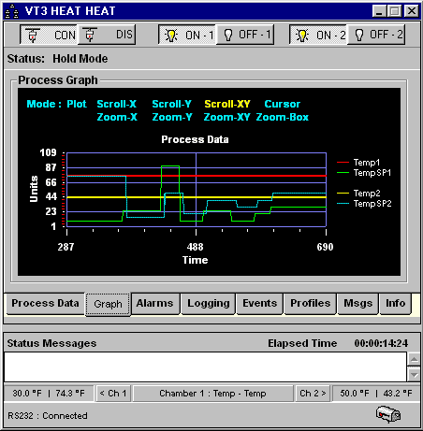
Task: Turn off chamber 1 with OFF - 1 bulb
Action: [245, 35]
